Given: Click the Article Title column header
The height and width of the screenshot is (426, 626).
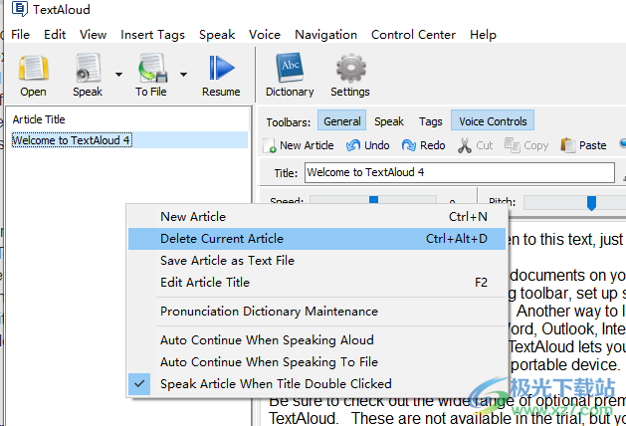Looking at the screenshot, I should point(39,119).
